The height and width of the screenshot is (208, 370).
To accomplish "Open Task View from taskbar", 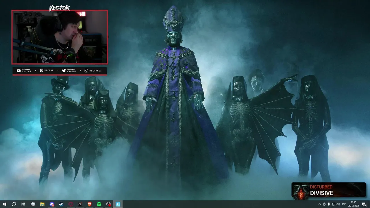I will (23, 204).
